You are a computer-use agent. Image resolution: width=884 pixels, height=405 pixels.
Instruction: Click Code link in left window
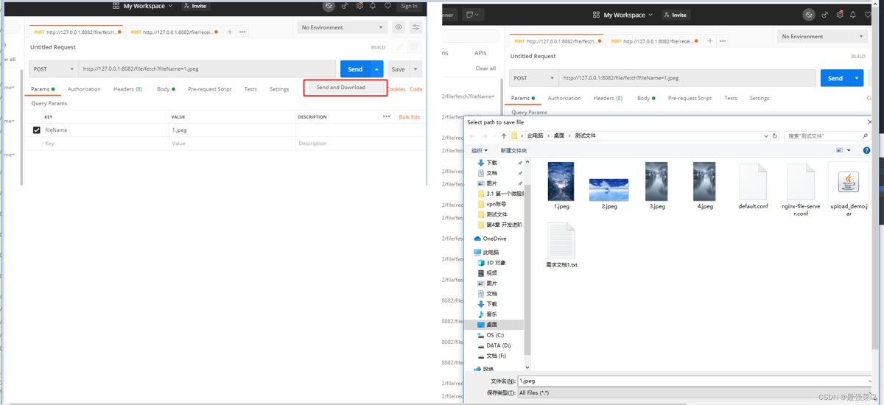[416, 89]
